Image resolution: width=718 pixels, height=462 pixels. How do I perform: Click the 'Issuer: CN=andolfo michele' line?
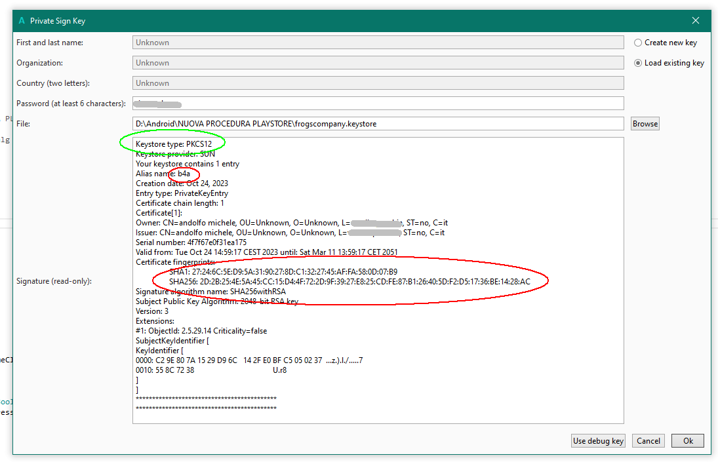point(290,233)
